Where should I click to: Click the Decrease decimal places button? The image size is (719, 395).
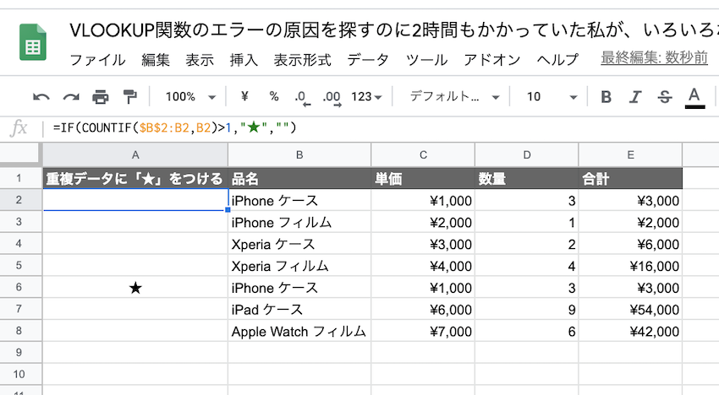[301, 96]
